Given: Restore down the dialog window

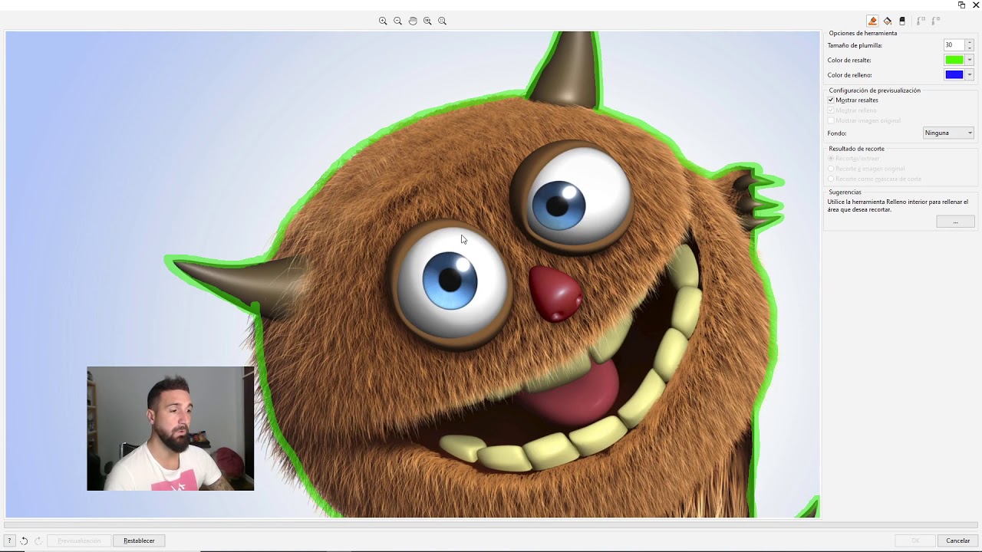Looking at the screenshot, I should pos(961,5).
